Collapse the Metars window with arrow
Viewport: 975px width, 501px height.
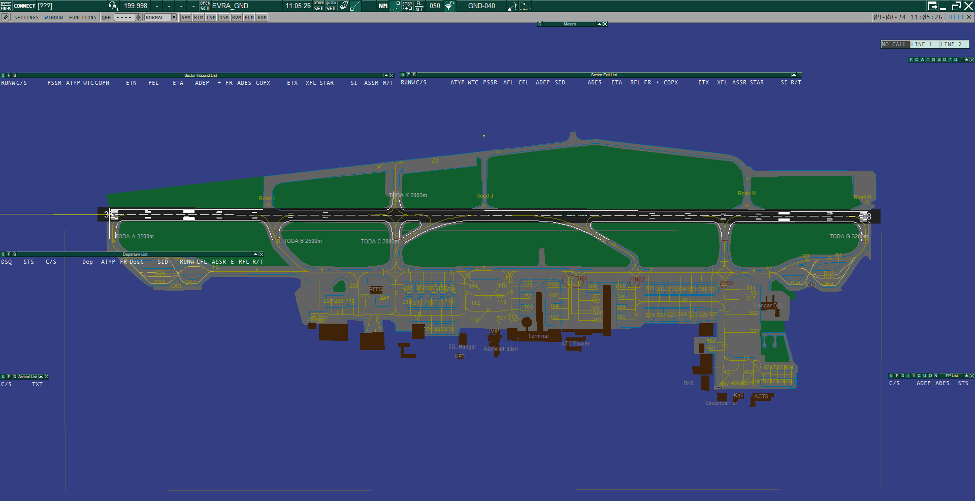[x=599, y=24]
